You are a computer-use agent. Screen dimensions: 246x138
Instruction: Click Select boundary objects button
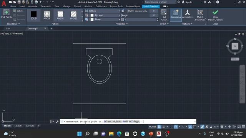coord(18,11)
